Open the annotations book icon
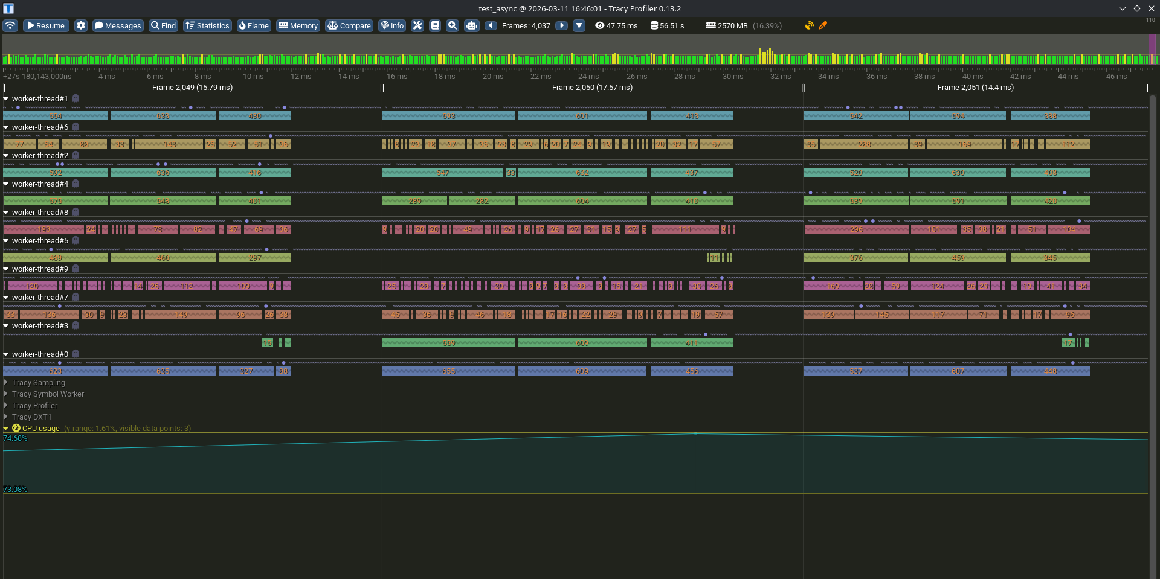 coord(435,25)
